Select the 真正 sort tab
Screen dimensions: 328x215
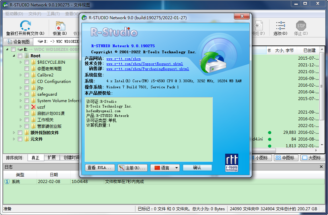click(36, 158)
